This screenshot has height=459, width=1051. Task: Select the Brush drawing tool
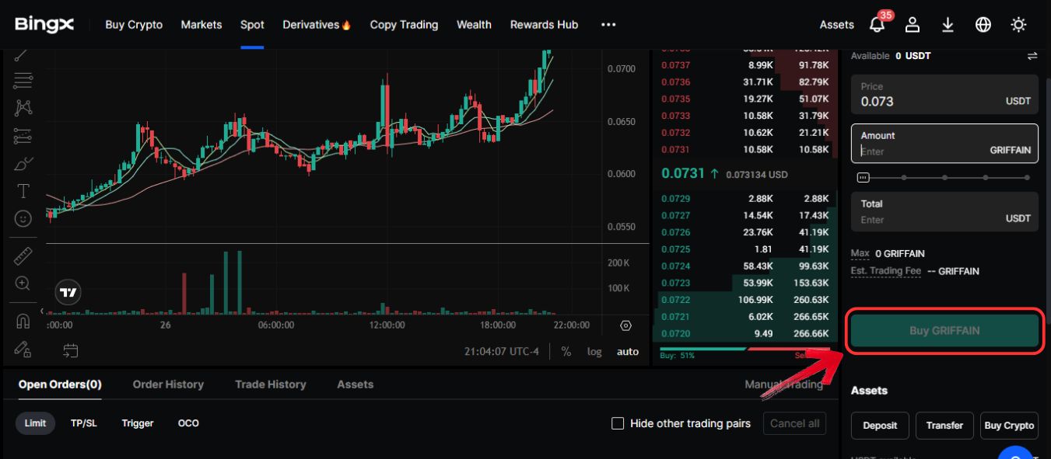pos(23,164)
